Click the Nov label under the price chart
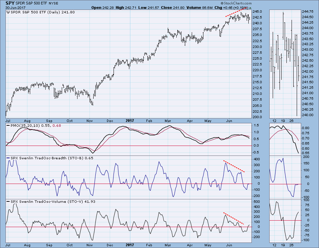319x248 pixels. click(90, 121)
